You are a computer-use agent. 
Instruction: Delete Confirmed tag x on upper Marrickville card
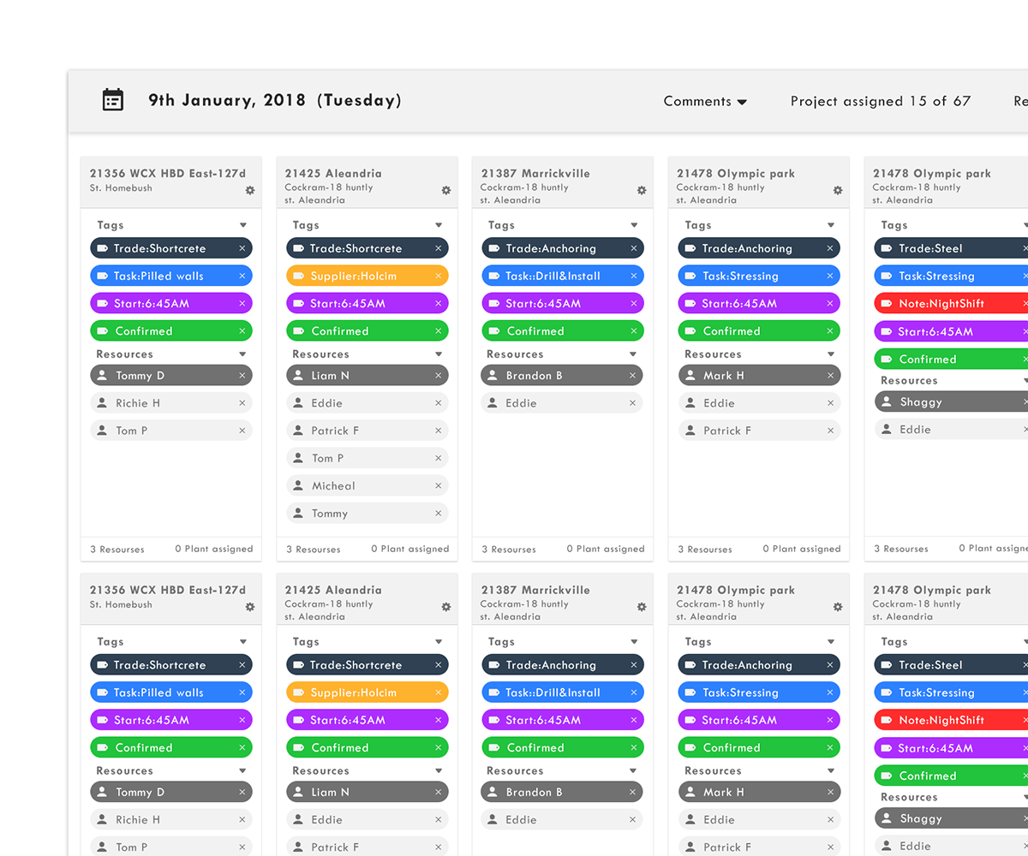[x=634, y=331]
